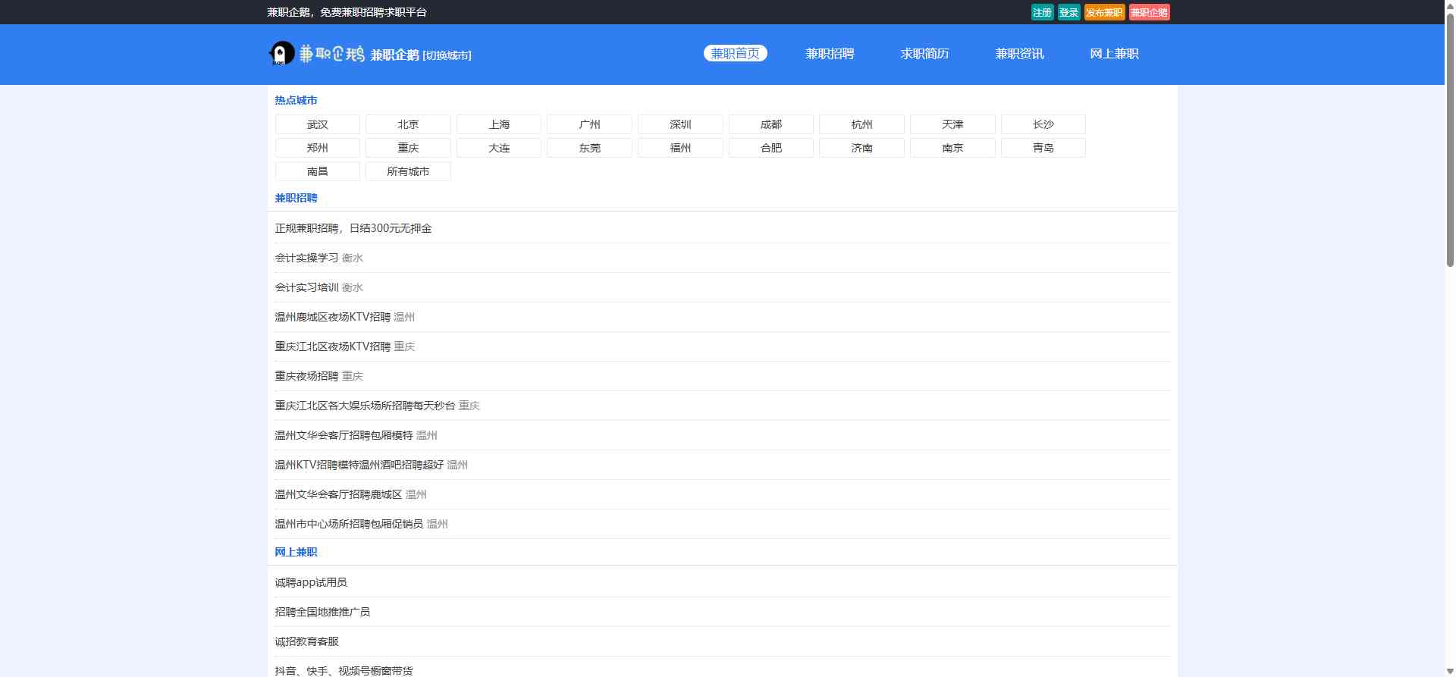1456x677 pixels.
Task: Click the green 注册 register button
Action: [x=1042, y=12]
